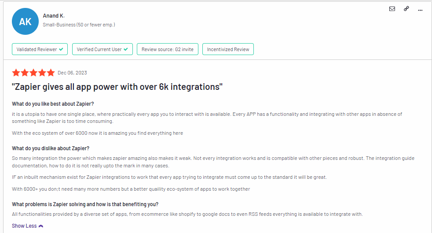Click the Validated Reviewer badge

[x=40, y=49]
